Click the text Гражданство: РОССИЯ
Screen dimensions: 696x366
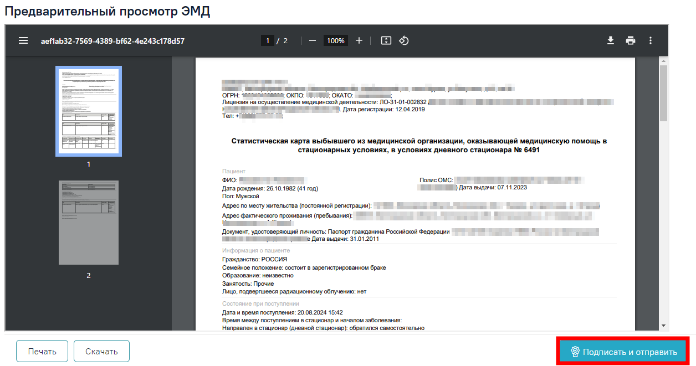[x=254, y=259]
